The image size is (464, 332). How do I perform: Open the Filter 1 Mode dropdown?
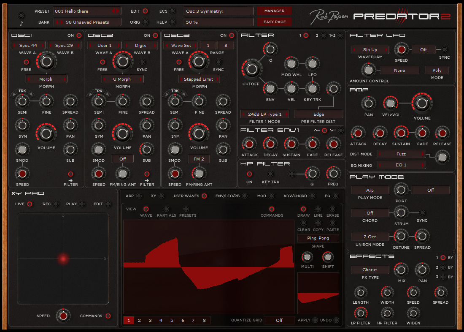click(264, 114)
